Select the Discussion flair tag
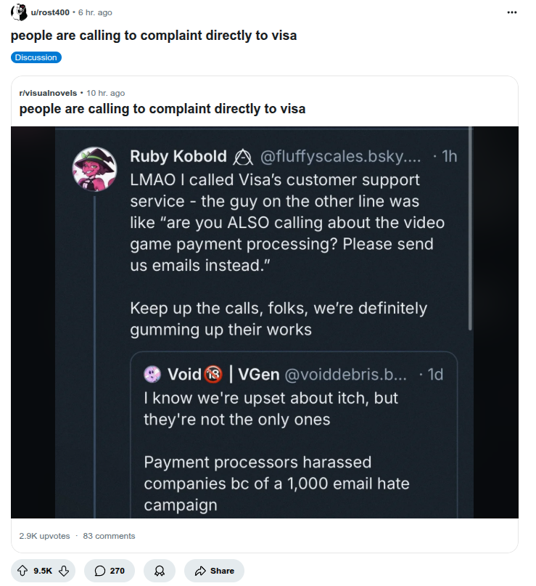This screenshot has width=536, height=586. pyautogui.click(x=36, y=57)
